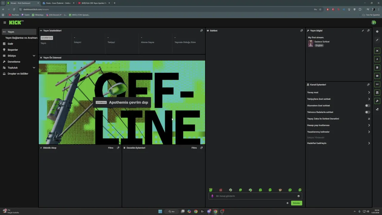Click the Bir mesaj gönderin message field
The width and height of the screenshot is (382, 215).
[x=255, y=196]
